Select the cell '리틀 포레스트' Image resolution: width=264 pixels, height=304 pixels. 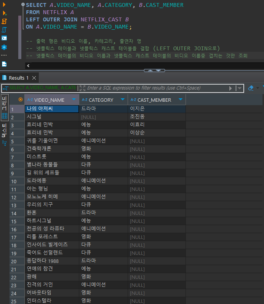click(x=52, y=237)
